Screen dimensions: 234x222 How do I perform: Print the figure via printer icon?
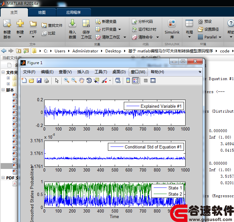pos(46,81)
